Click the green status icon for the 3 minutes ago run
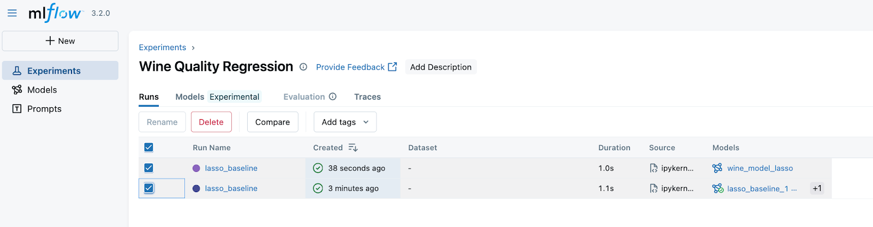The width and height of the screenshot is (873, 227). (318, 188)
